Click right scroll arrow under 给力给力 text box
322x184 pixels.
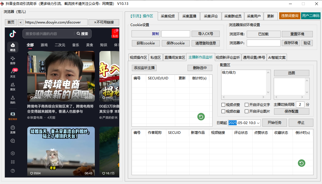[x=263, y=97]
